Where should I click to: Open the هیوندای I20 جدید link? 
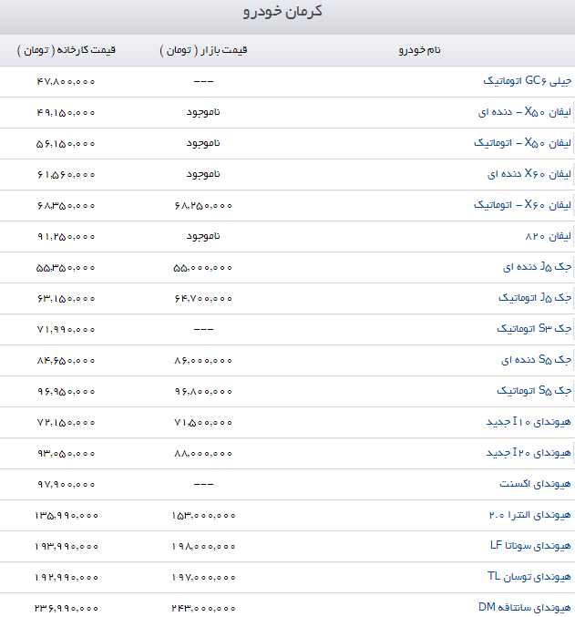coord(529,453)
